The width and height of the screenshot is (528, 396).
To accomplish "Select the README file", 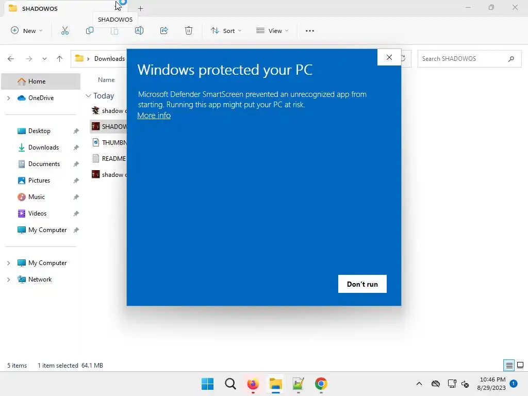I will coord(109,158).
